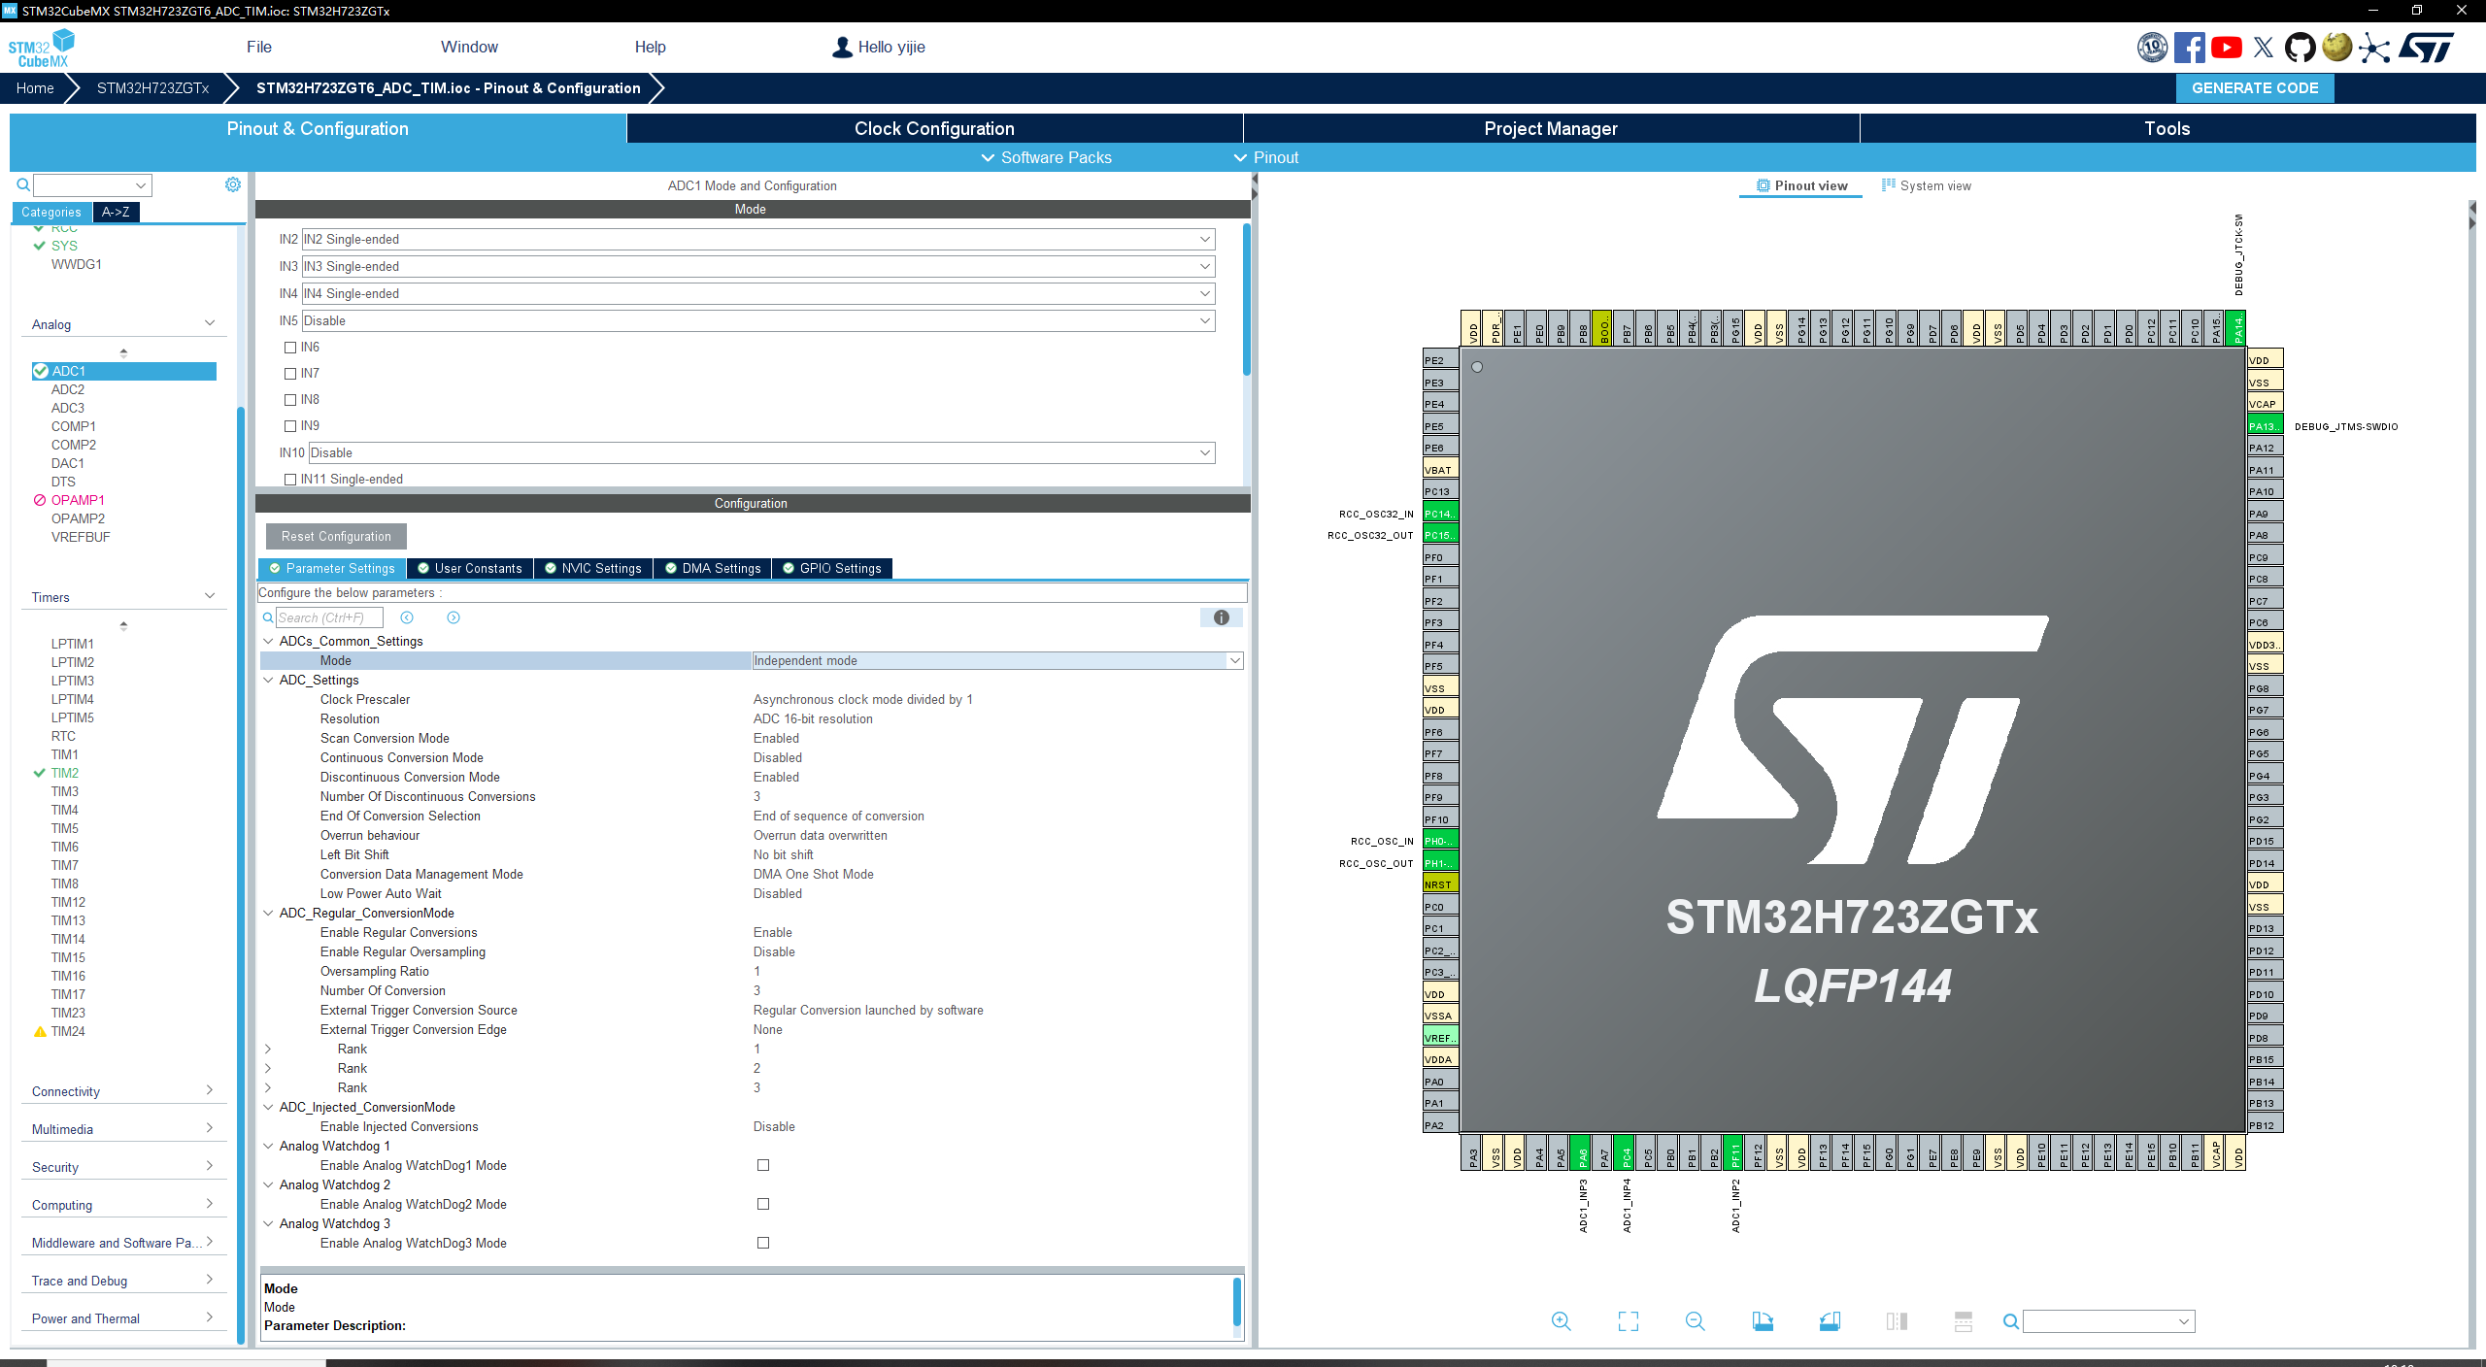Enable the IN8 checkbox
Image resolution: width=2486 pixels, height=1367 pixels.
tap(290, 400)
